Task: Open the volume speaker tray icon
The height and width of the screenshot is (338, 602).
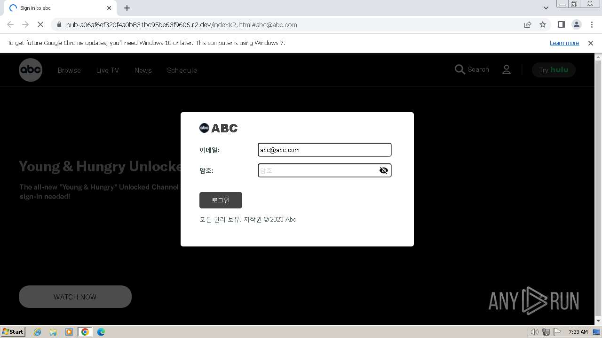Action: tap(535, 332)
